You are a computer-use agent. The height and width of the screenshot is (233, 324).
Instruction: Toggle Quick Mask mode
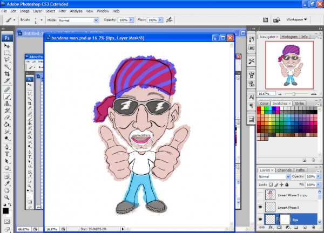[7, 222]
